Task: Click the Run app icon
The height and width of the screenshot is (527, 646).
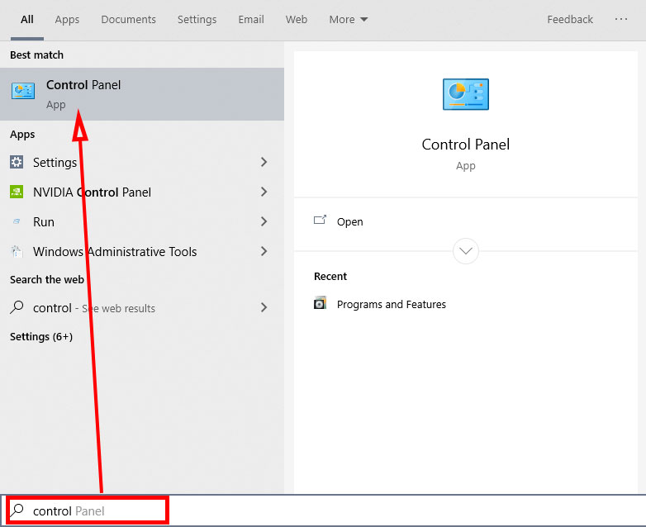Action: coord(17,221)
